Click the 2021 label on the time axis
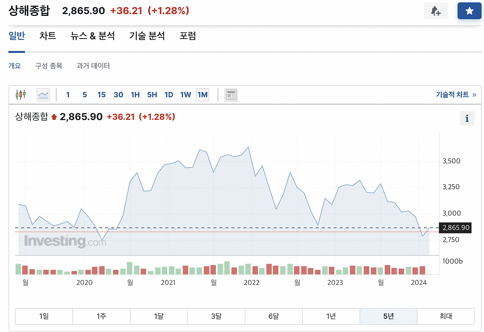This screenshot has width=484, height=332. (x=168, y=282)
